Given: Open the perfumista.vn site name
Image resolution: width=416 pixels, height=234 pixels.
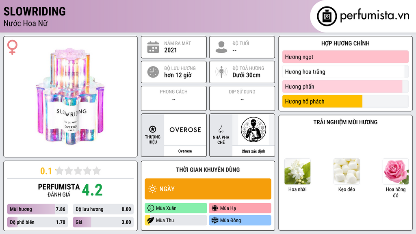Looking at the screenshot, I should 375,15.
